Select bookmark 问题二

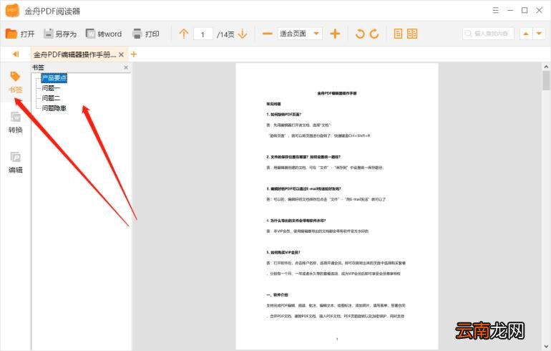(x=51, y=97)
